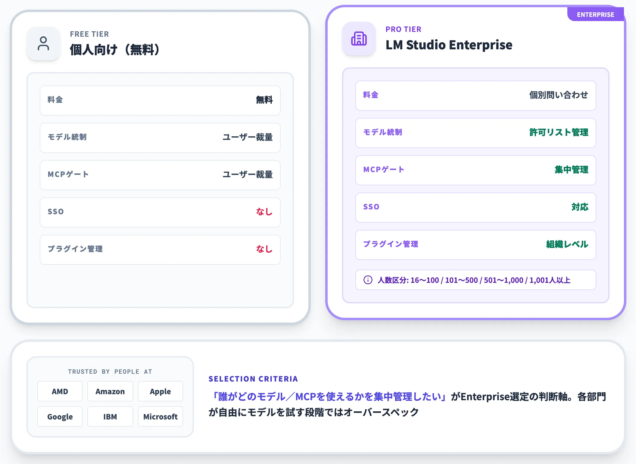Click the FREE TIER label
This screenshot has height=464, width=636.
(x=89, y=34)
